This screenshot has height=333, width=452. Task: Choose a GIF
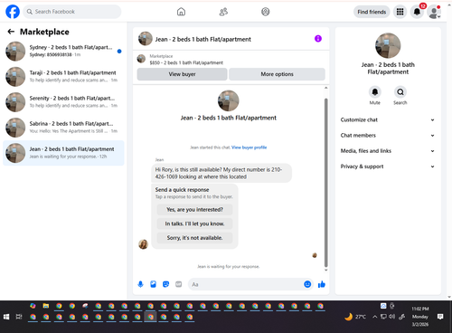(179, 284)
